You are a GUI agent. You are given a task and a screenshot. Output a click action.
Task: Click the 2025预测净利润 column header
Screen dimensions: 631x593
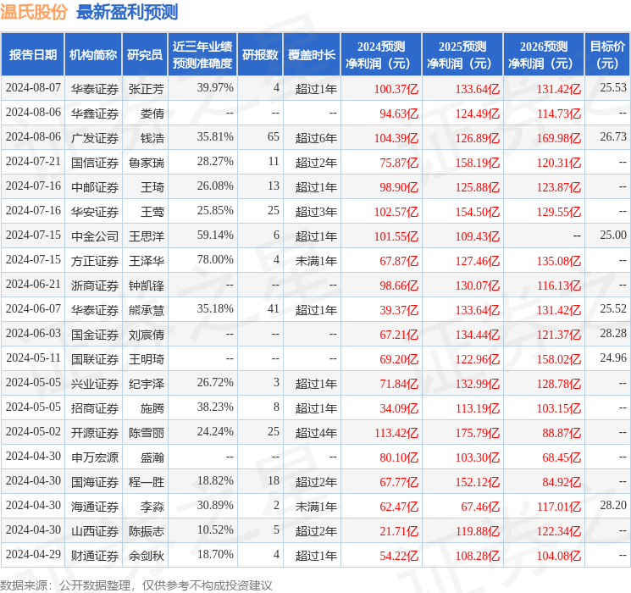tap(462, 55)
